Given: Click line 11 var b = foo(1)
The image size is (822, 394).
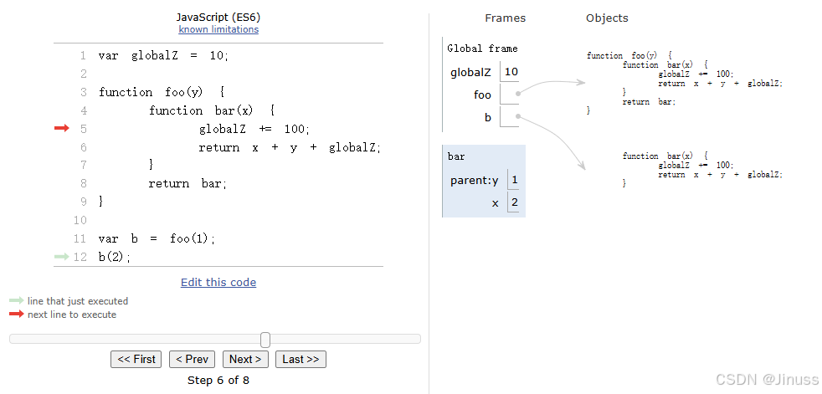Looking at the screenshot, I should [157, 239].
